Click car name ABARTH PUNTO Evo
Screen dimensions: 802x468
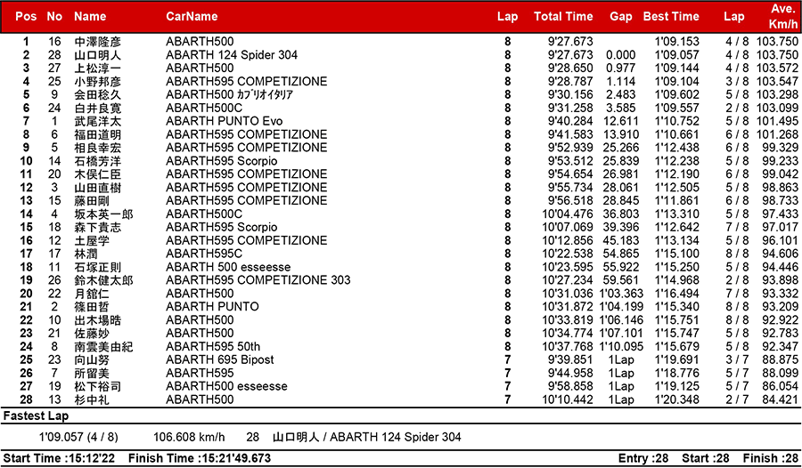[224, 122]
